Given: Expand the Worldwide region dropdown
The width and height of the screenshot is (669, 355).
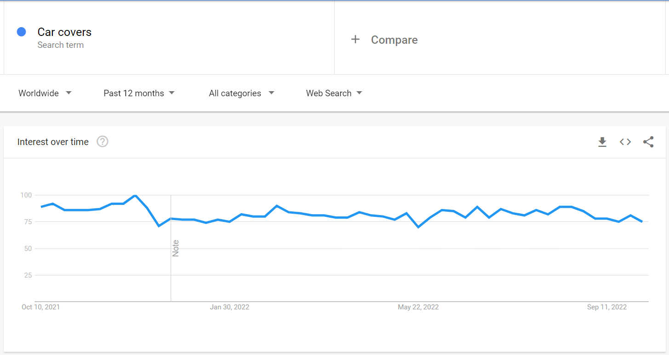Looking at the screenshot, I should pos(45,93).
